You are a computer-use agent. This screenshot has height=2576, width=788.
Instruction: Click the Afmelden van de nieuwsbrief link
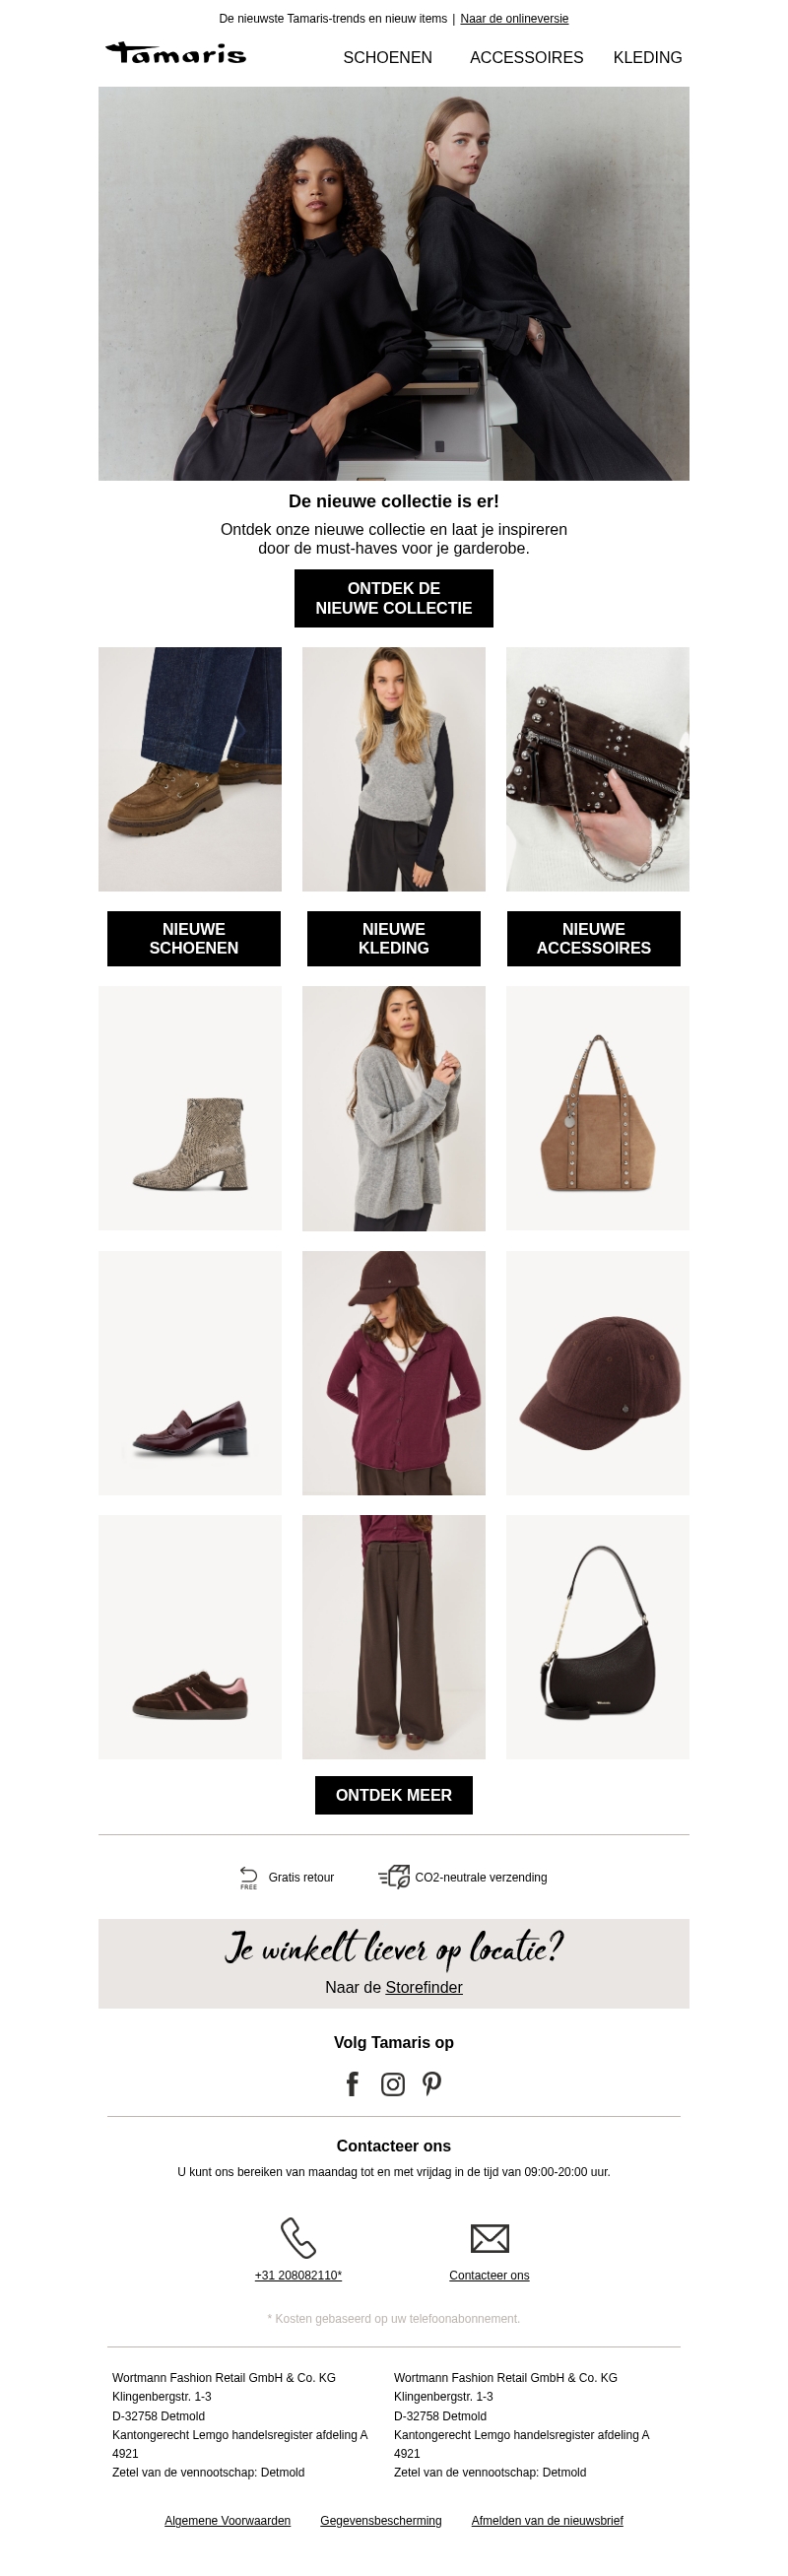(547, 2520)
